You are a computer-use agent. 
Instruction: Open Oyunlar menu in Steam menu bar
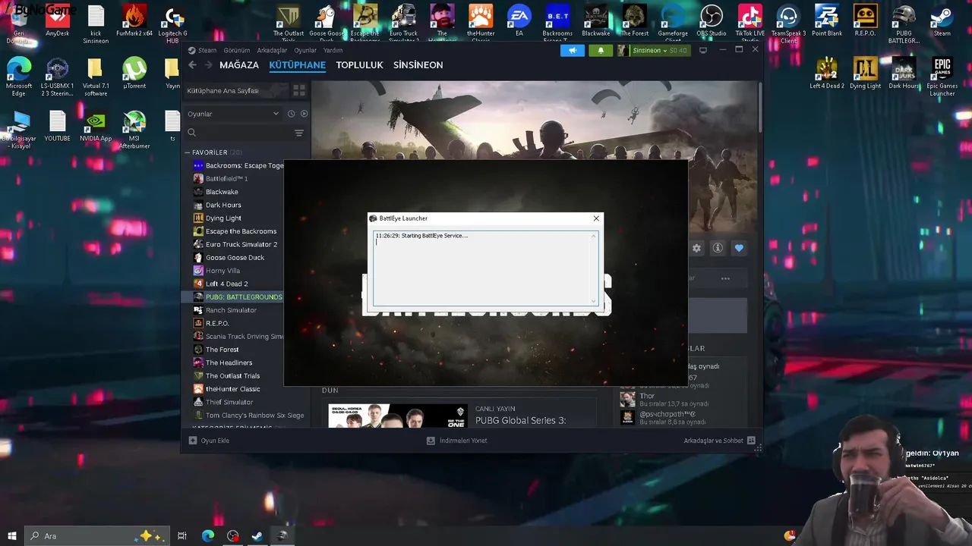pos(305,50)
